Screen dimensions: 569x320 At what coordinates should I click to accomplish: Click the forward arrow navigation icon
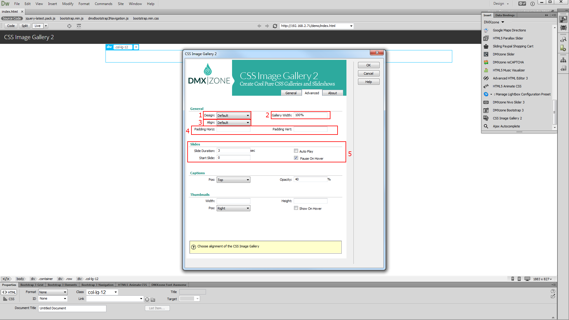(267, 26)
